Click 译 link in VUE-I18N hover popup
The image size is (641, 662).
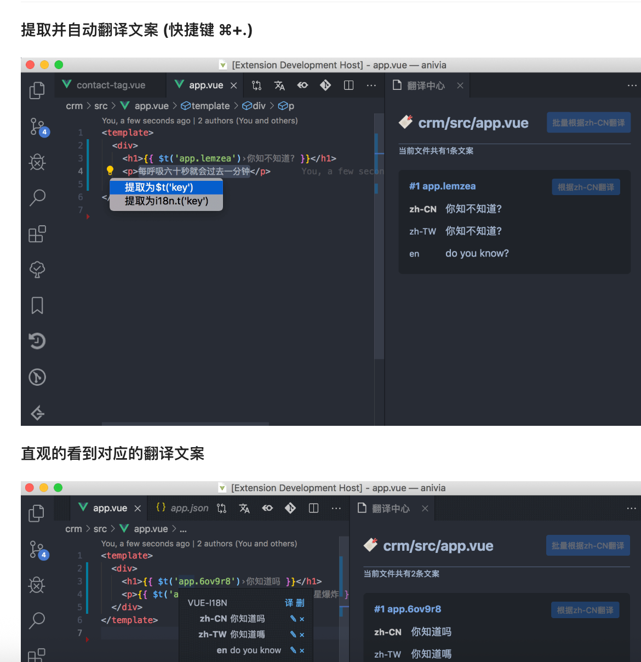[289, 603]
